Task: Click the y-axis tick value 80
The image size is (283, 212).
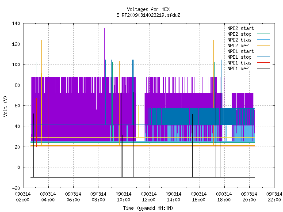Action: coord(17,85)
